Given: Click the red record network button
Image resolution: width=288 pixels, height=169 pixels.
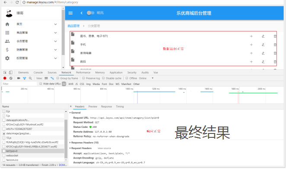Looking at the screenshot, I should (5, 78).
